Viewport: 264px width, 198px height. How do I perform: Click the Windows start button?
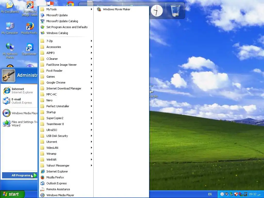pos(12,194)
